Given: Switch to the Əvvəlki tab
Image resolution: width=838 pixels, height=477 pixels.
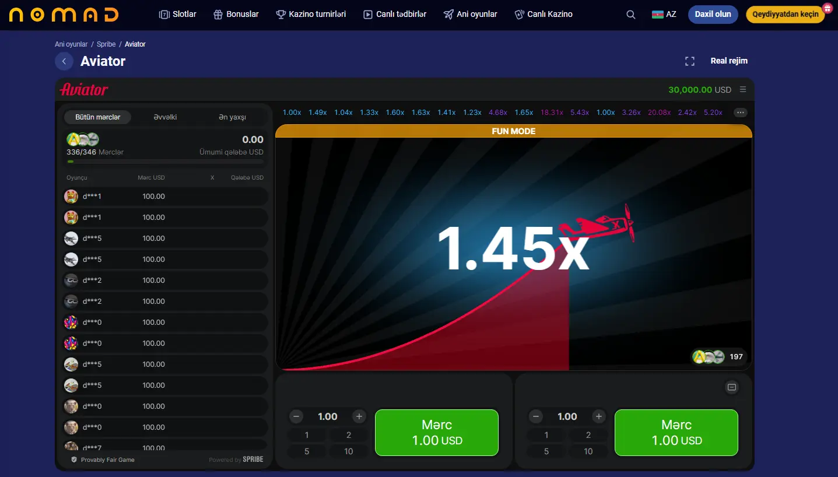Looking at the screenshot, I should coord(165,117).
